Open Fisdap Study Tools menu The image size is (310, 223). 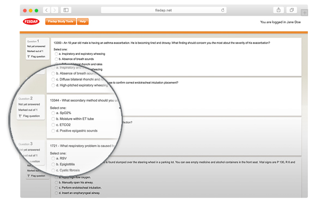click(60, 22)
